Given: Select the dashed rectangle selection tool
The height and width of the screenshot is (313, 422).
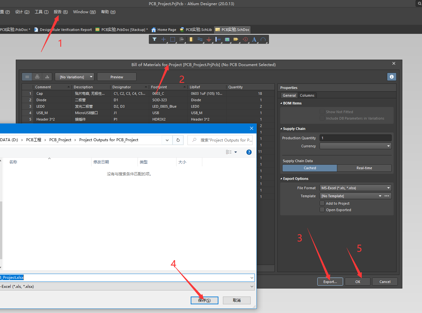Looking at the screenshot, I should pyautogui.click(x=173, y=39).
